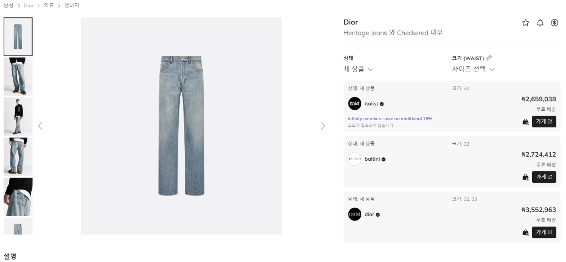Open the 새 상품 condition dropdown
Screen dimensions: 566x262
point(358,69)
